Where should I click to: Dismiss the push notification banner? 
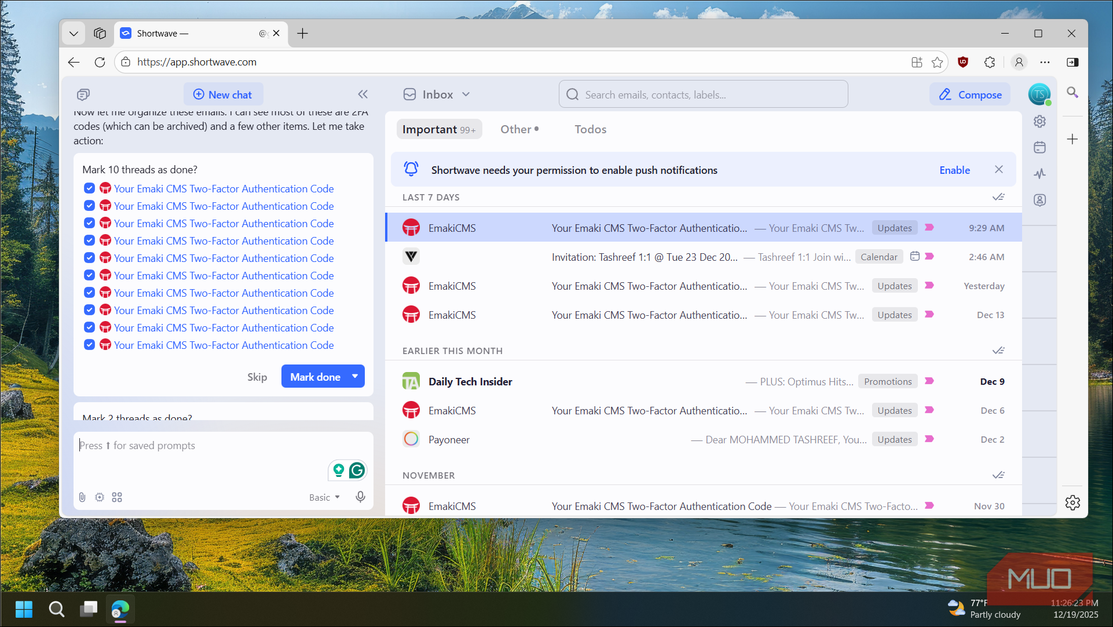pos(999,169)
